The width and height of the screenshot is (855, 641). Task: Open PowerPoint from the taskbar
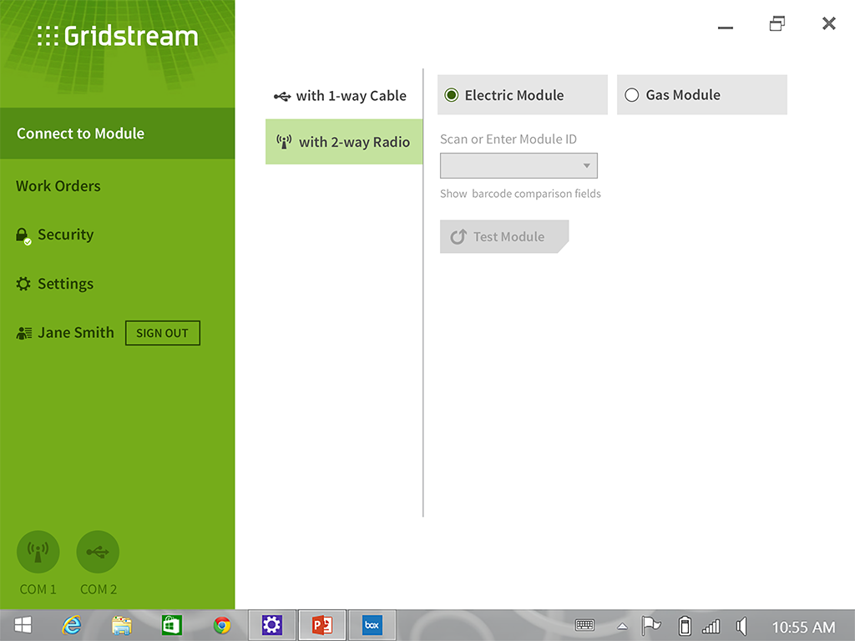point(321,625)
